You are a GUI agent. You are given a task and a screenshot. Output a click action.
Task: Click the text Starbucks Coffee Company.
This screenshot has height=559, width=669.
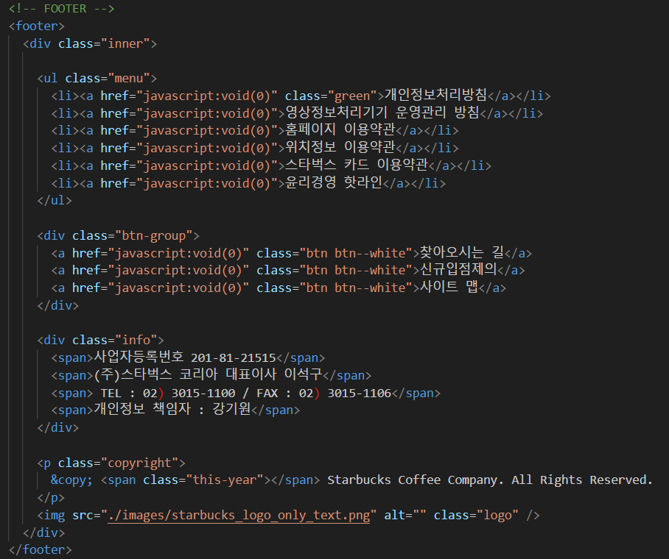(x=415, y=480)
